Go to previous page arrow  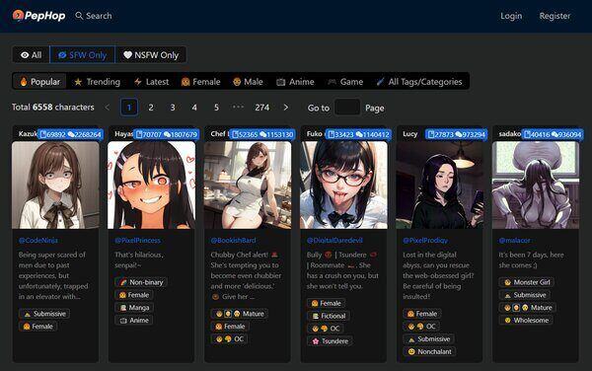[x=108, y=108]
